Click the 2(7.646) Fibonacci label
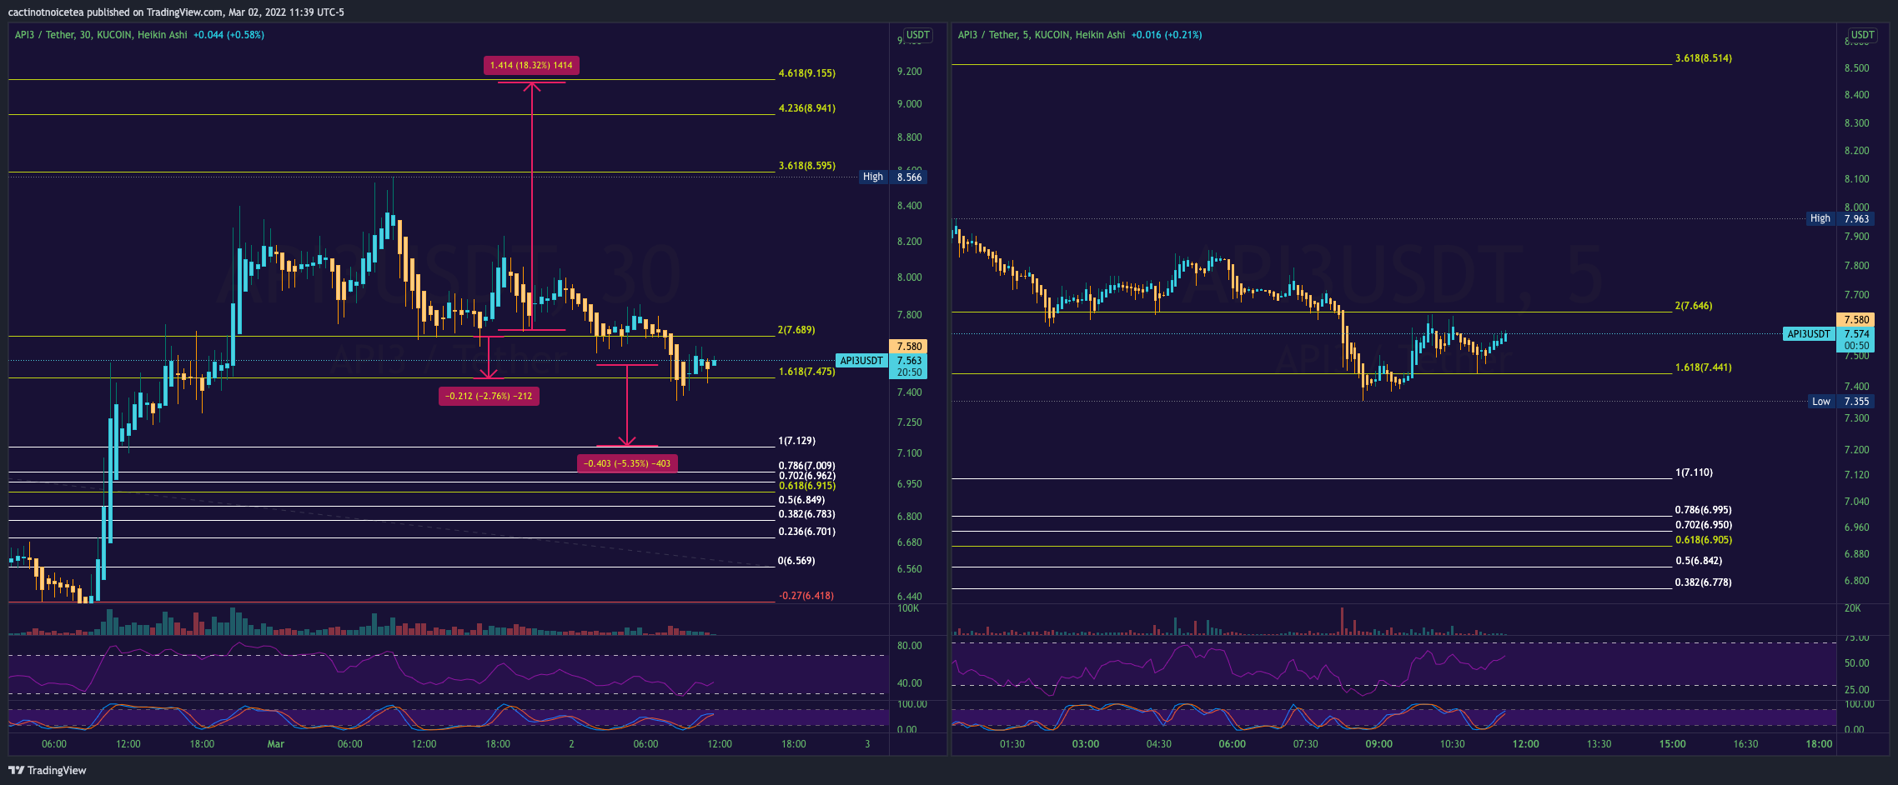1898x785 pixels. tap(1693, 306)
